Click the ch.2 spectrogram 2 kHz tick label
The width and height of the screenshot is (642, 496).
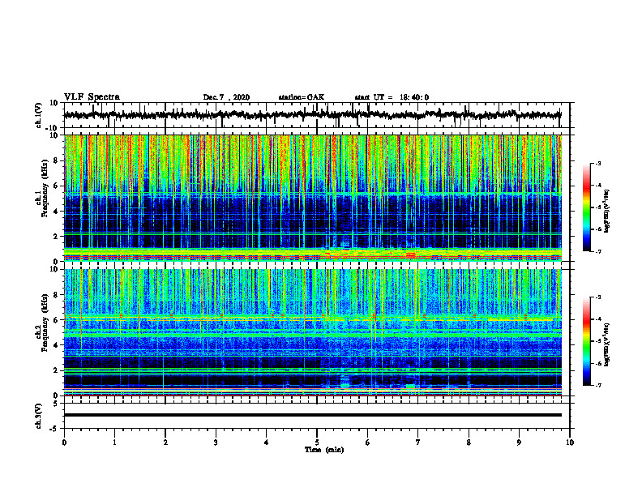pos(57,370)
